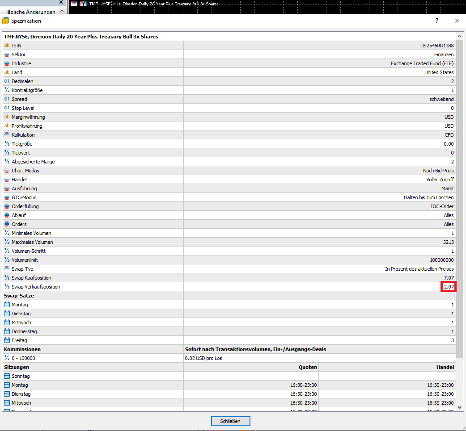Open the help question mark button
The image size is (466, 431).
[x=436, y=21]
